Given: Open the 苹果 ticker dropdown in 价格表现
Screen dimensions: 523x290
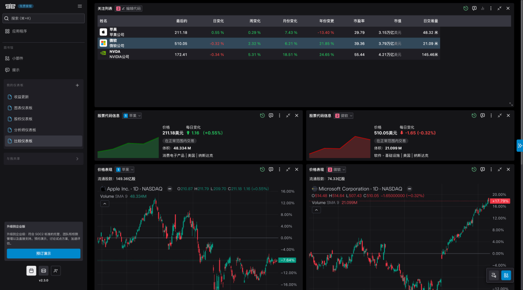Looking at the screenshot, I should click(124, 170).
